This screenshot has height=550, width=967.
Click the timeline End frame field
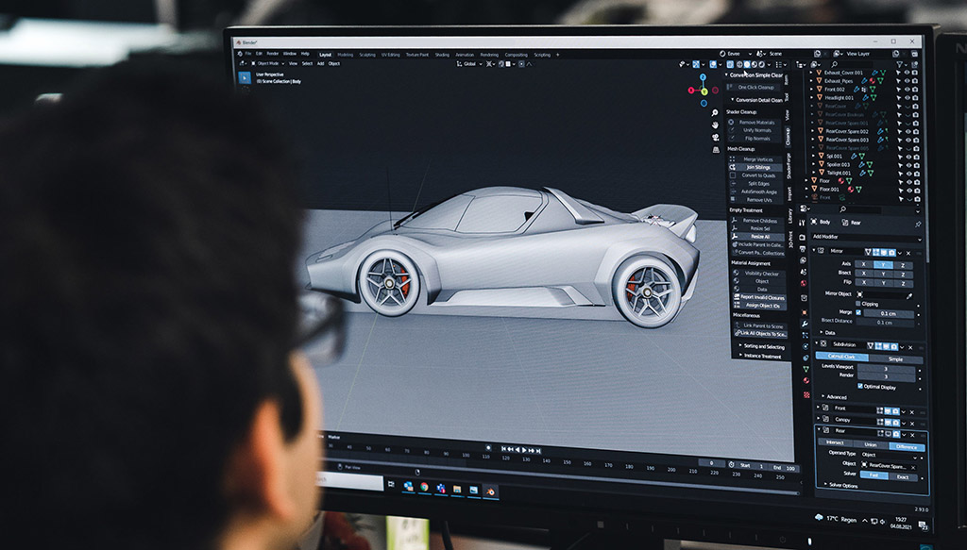tap(785, 468)
